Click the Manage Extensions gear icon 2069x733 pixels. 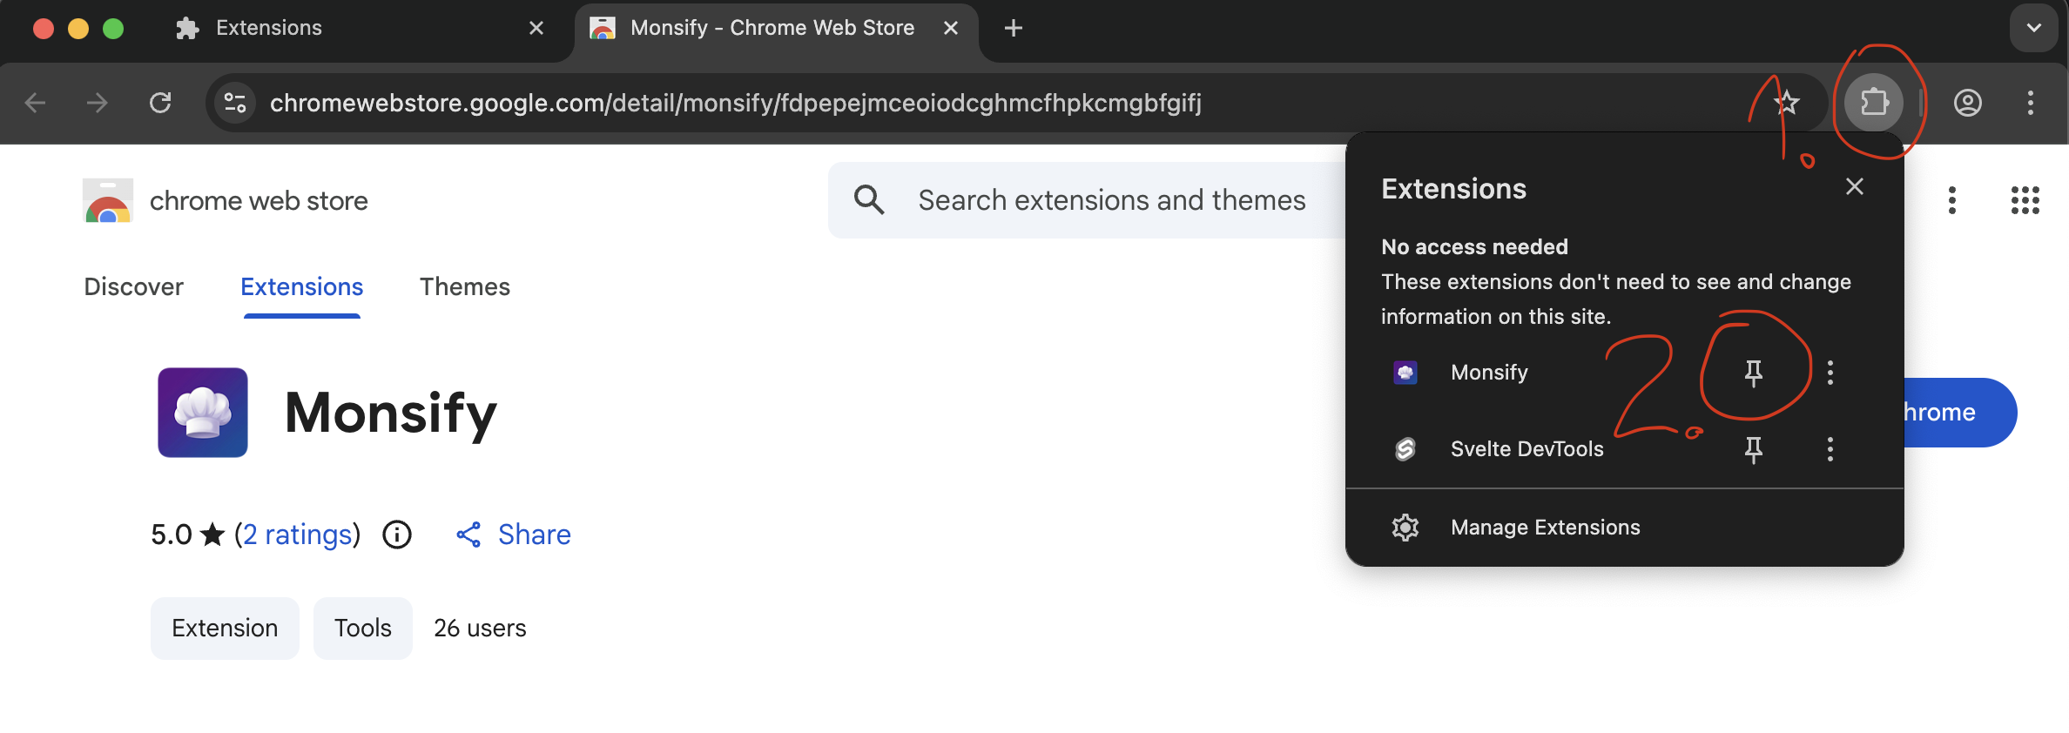click(1405, 528)
